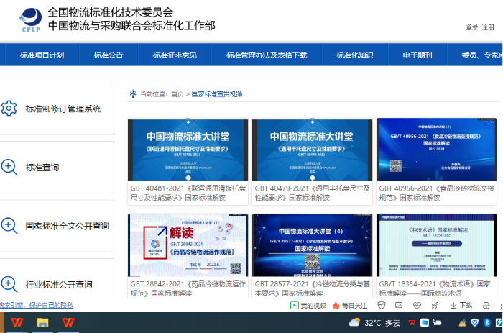Click the 注册 register link
This screenshot has height=333, width=503.
[488, 27]
